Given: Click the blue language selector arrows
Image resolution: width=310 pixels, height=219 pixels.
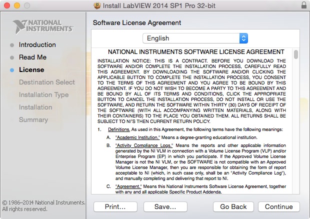Looking at the screenshot, I should (x=243, y=38).
